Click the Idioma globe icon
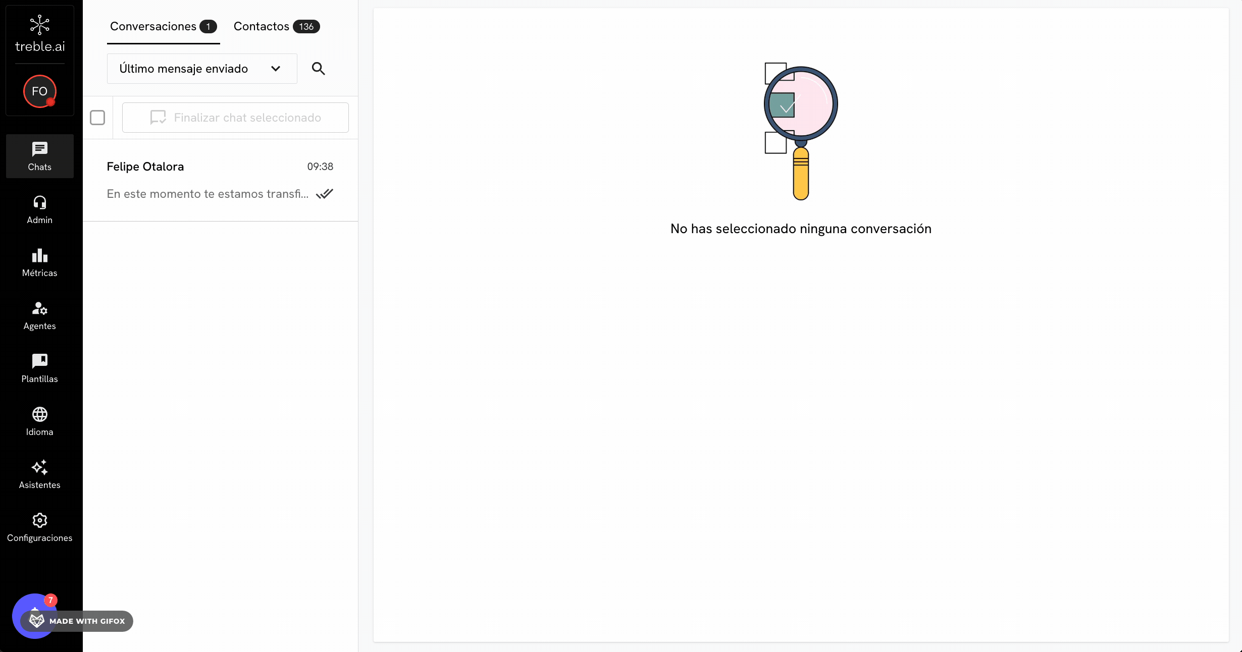 [x=39, y=415]
